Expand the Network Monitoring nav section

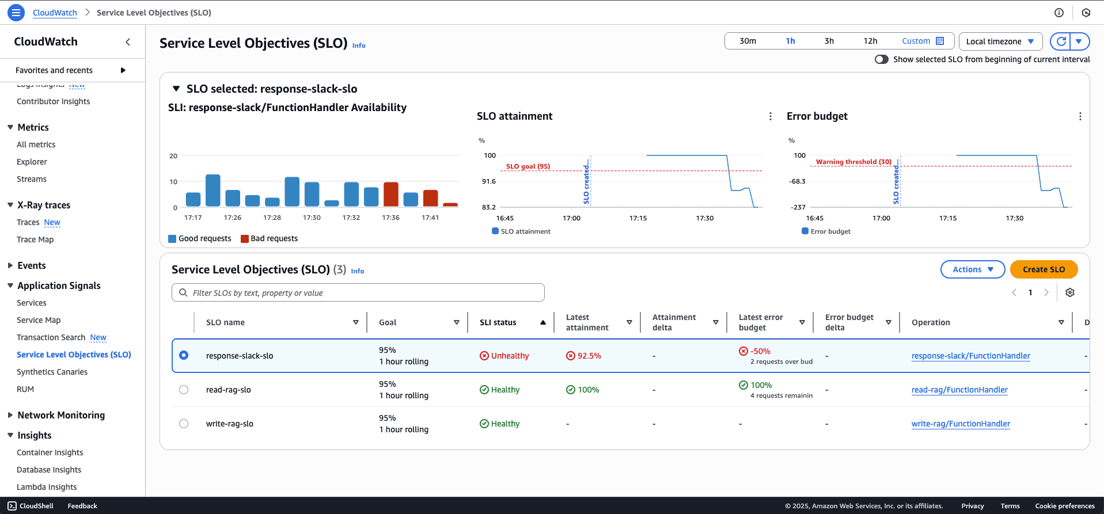pos(10,415)
